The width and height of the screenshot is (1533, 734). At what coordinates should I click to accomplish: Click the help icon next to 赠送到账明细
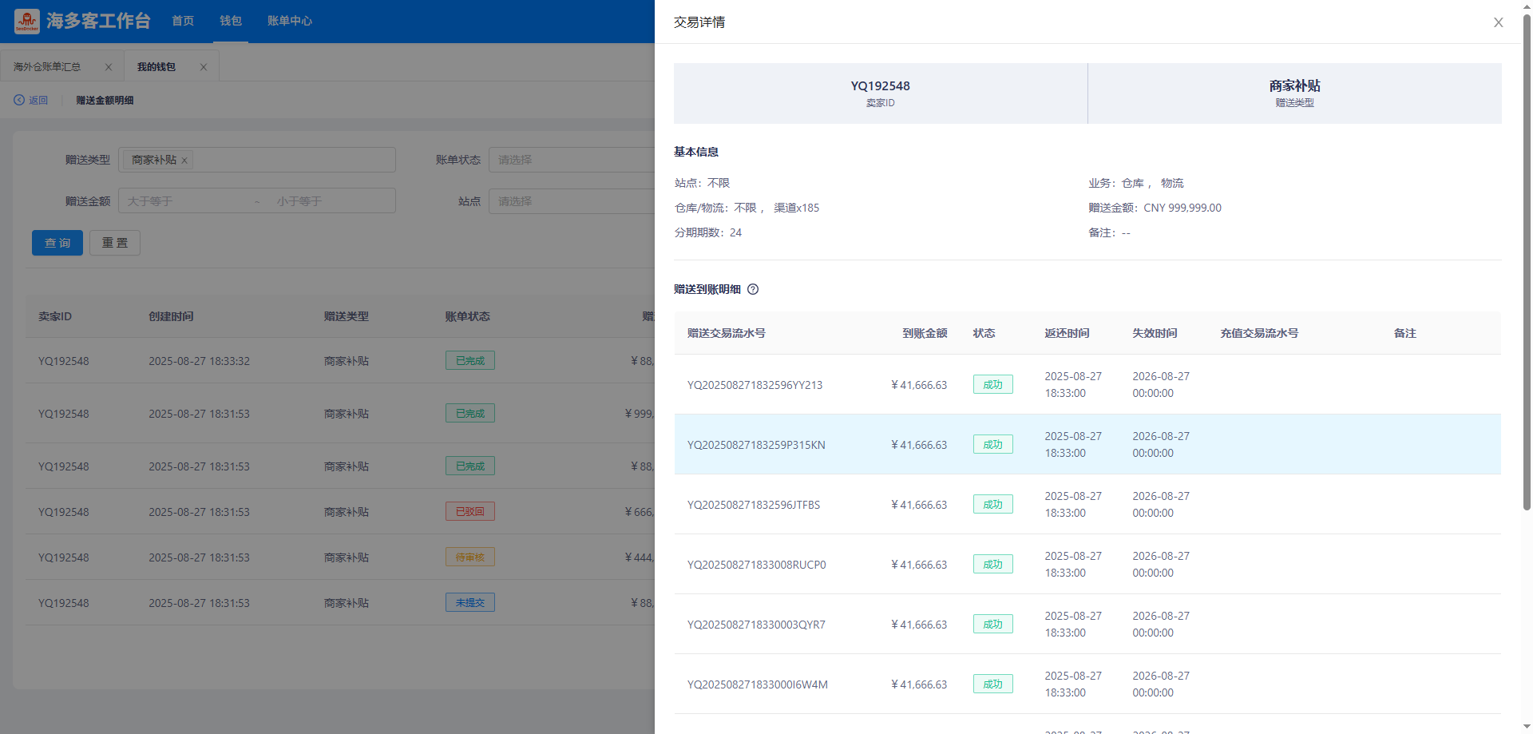tap(753, 289)
